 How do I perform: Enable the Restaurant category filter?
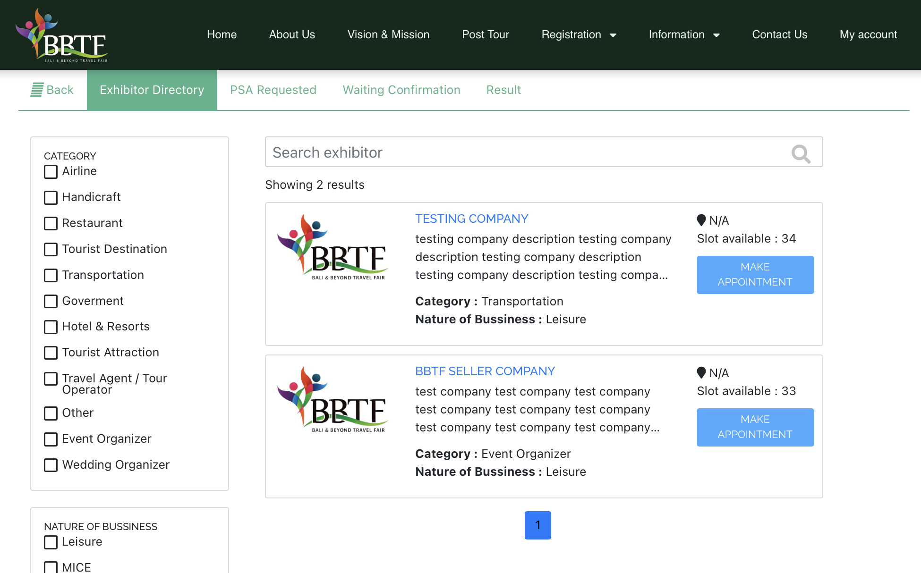[x=51, y=223]
